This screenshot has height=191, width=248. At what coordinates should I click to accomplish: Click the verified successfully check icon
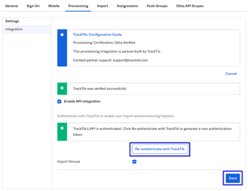point(62,88)
